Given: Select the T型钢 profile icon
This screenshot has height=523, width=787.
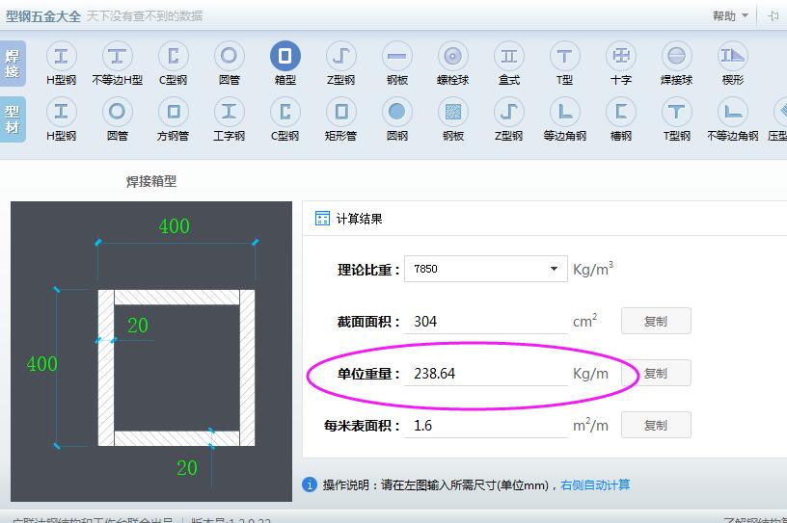Looking at the screenshot, I should [677, 112].
